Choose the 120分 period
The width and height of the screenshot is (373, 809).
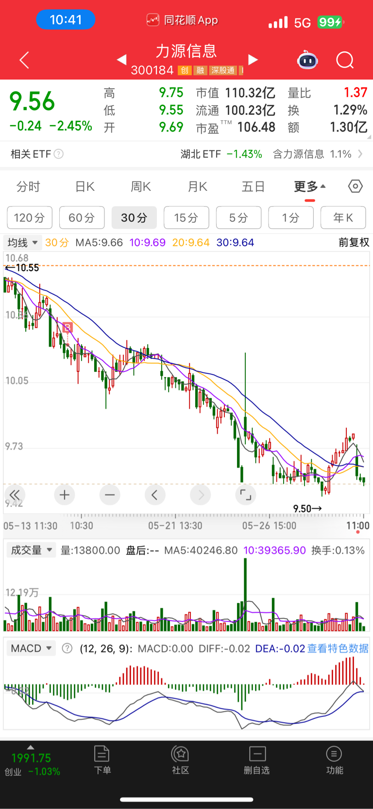click(30, 218)
